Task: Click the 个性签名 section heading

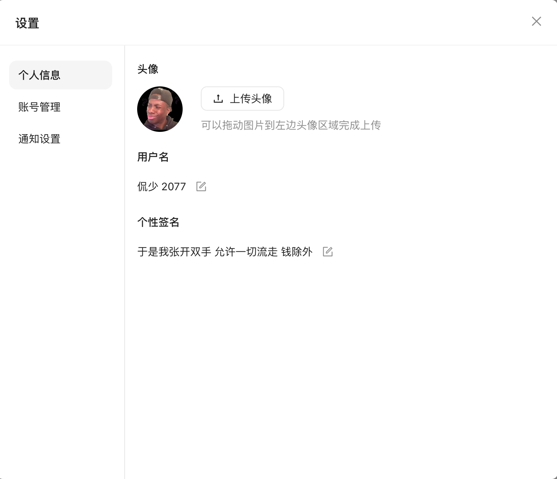Action: point(158,222)
